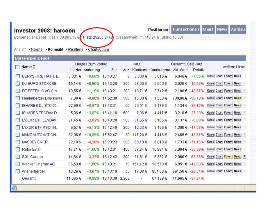The image size is (279, 209).
Task: Click Kurse icon for MANZ AUTOMATION.
Action: [210, 135]
